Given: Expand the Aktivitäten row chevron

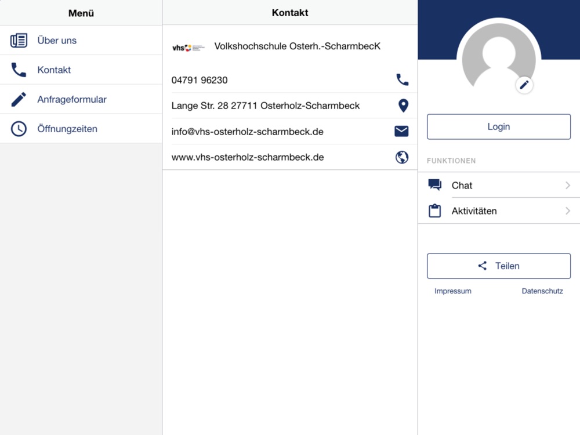Looking at the screenshot, I should [x=568, y=211].
